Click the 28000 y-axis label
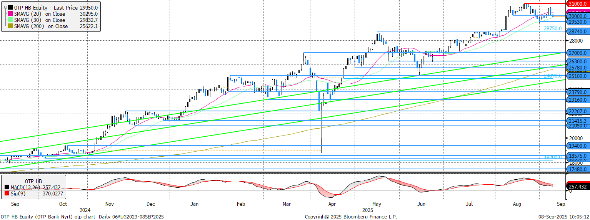590x220 pixels. click(x=576, y=41)
